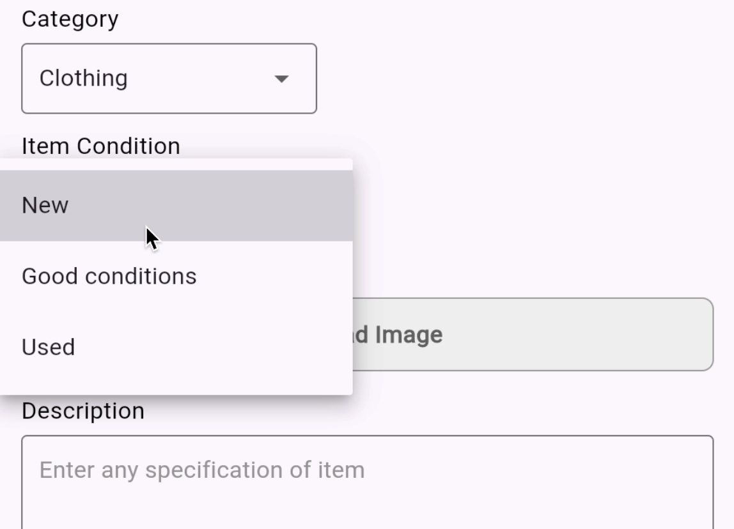Viewport: 734px width, 529px height.
Task: Click the dropdown caret beside Clothing
Action: [282, 79]
